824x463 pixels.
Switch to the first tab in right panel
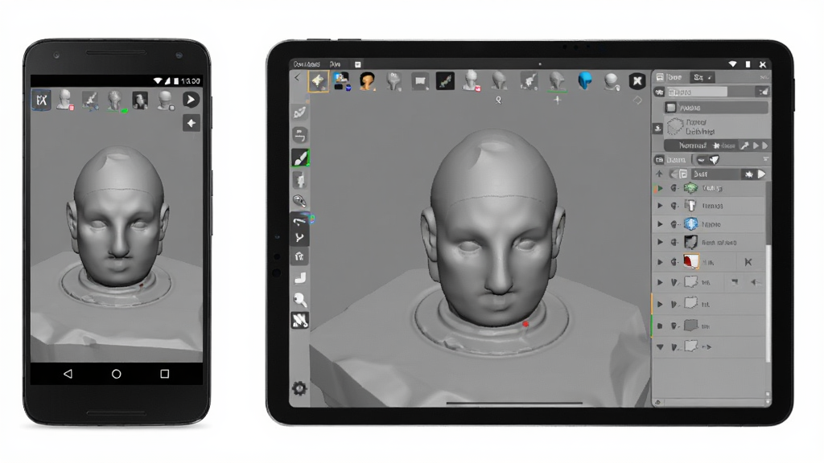[669, 77]
